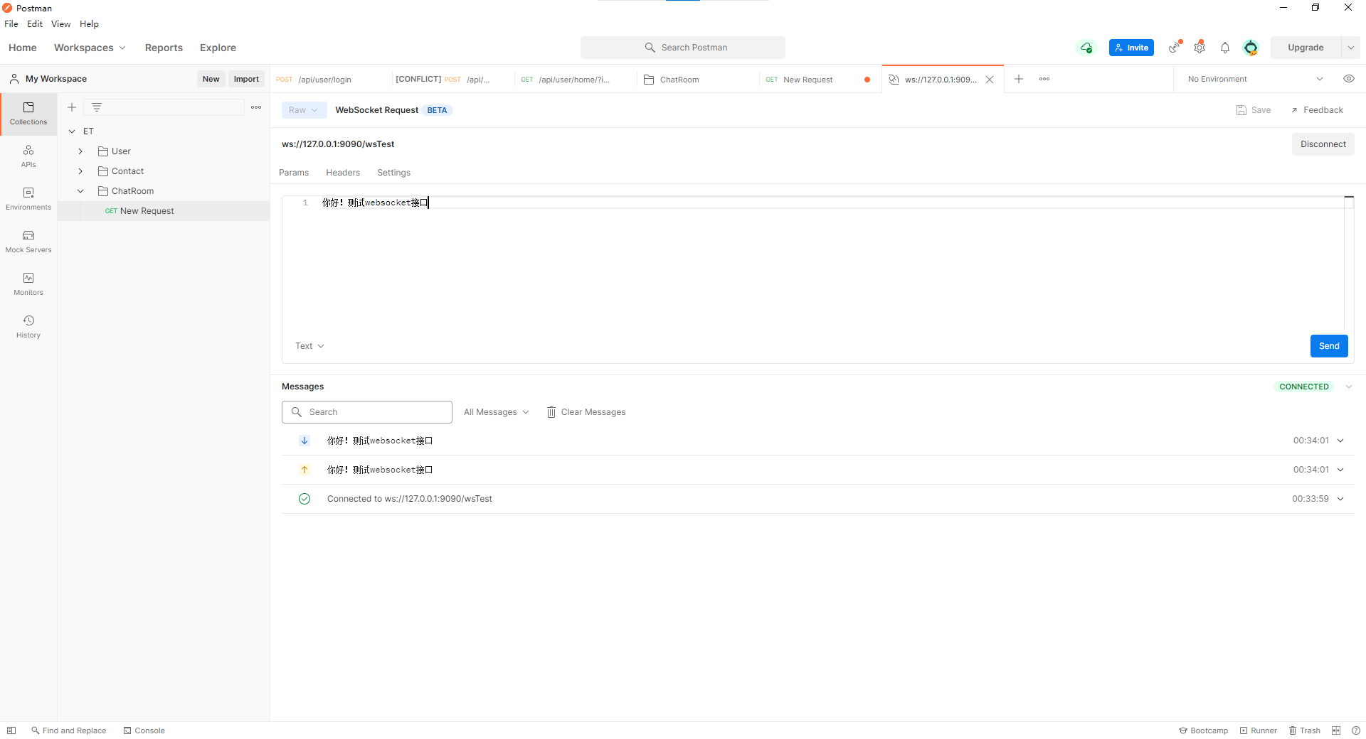The width and height of the screenshot is (1366, 739).
Task: Open a new tab with plus
Action: click(1019, 79)
